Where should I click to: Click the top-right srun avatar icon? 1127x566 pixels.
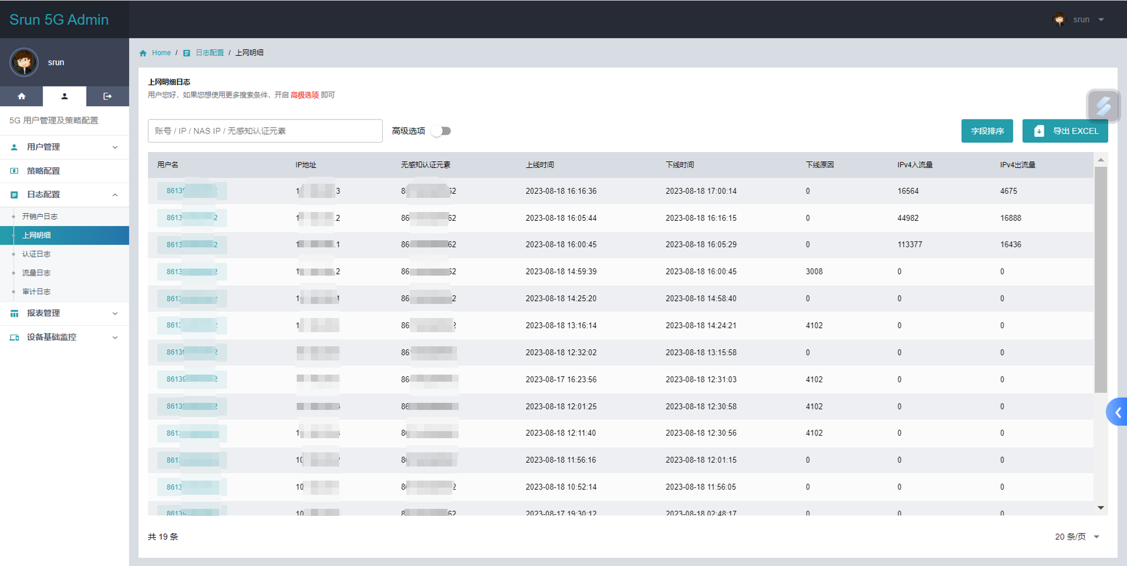click(1059, 19)
